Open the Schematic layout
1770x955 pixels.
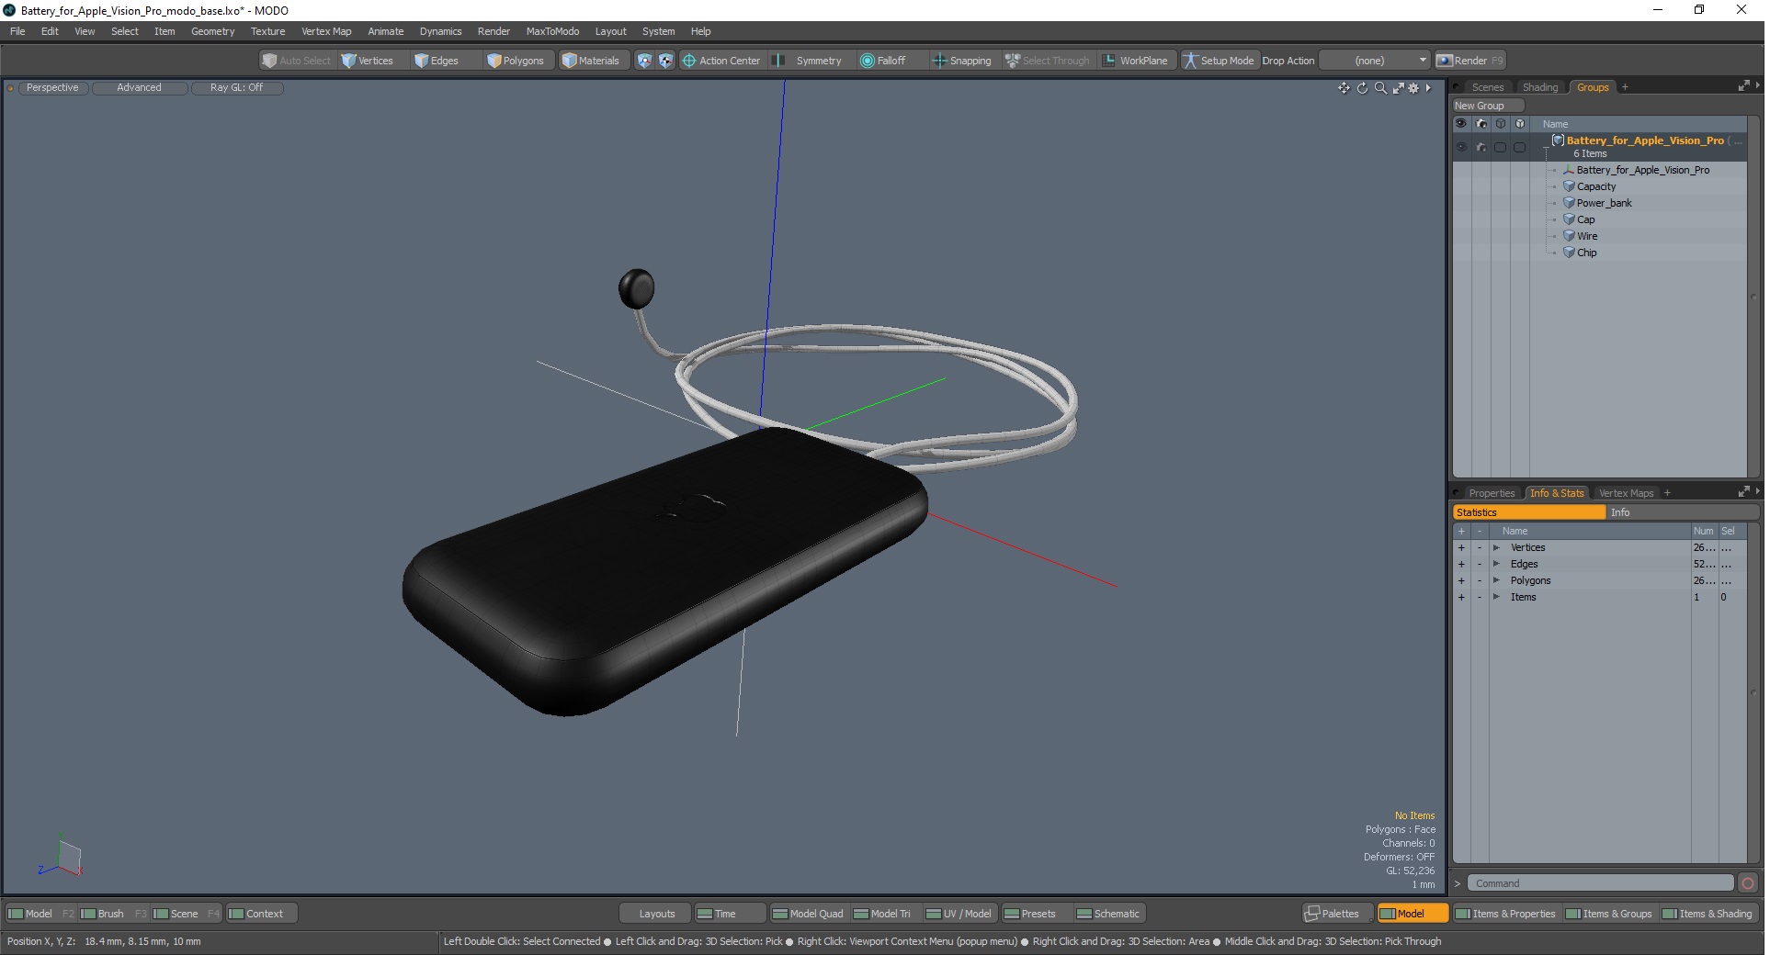(1108, 914)
